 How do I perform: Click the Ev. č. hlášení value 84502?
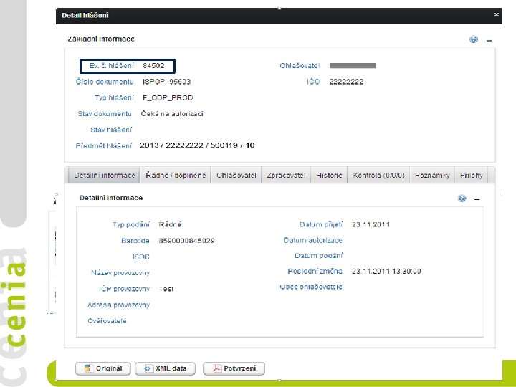(x=153, y=65)
